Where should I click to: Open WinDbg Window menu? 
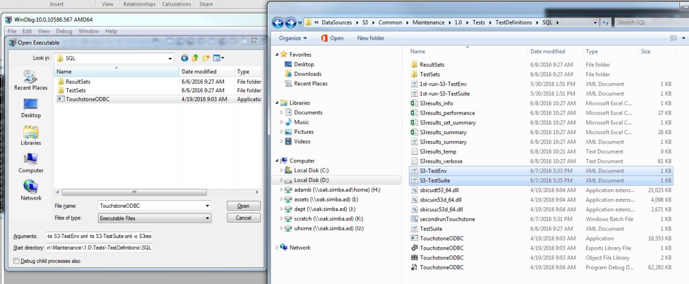89,31
